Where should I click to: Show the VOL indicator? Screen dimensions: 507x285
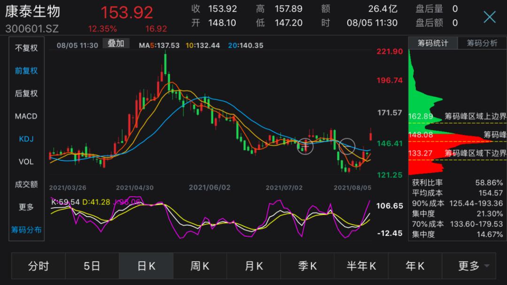(x=26, y=162)
